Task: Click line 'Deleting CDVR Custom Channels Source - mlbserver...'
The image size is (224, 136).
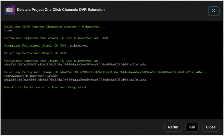Action: click(x=55, y=27)
